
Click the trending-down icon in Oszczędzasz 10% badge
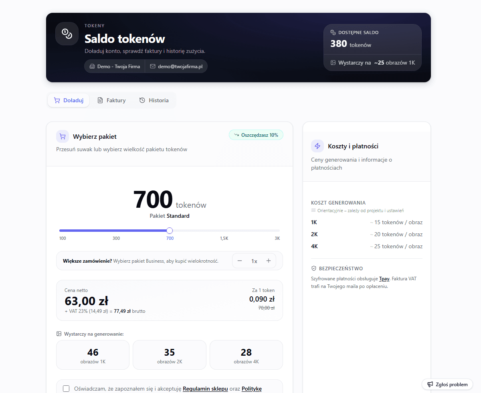[236, 135]
